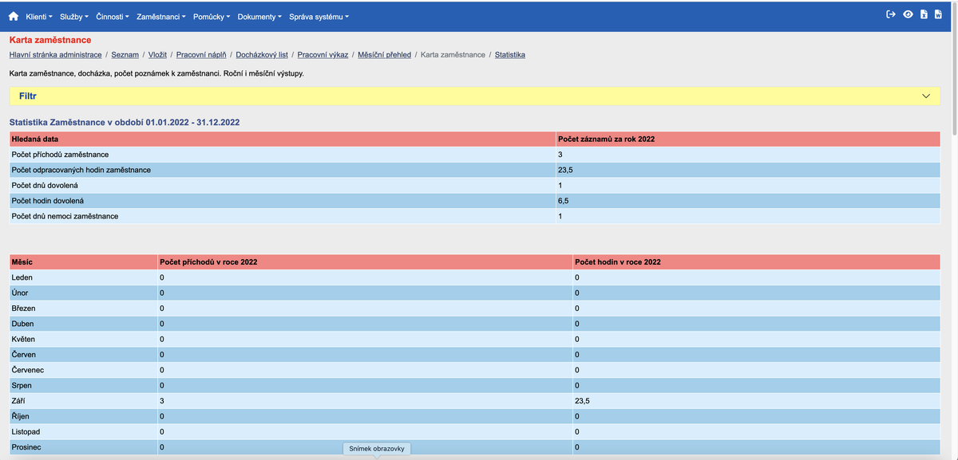Switch to the Statistika breadcrumb tab
Viewport: 958px width, 460px height.
509,54
